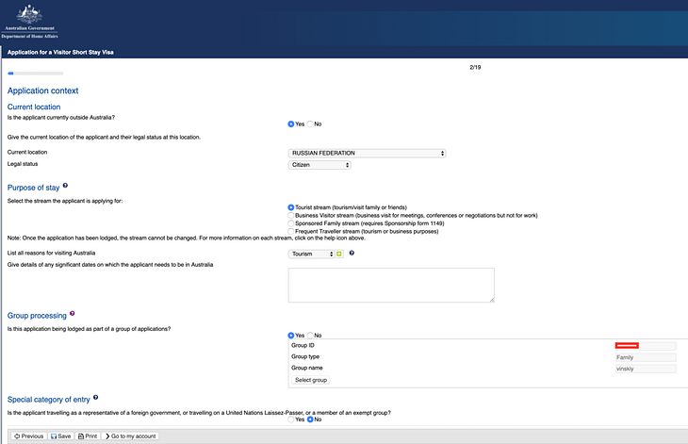Click the Select group button

pos(311,380)
